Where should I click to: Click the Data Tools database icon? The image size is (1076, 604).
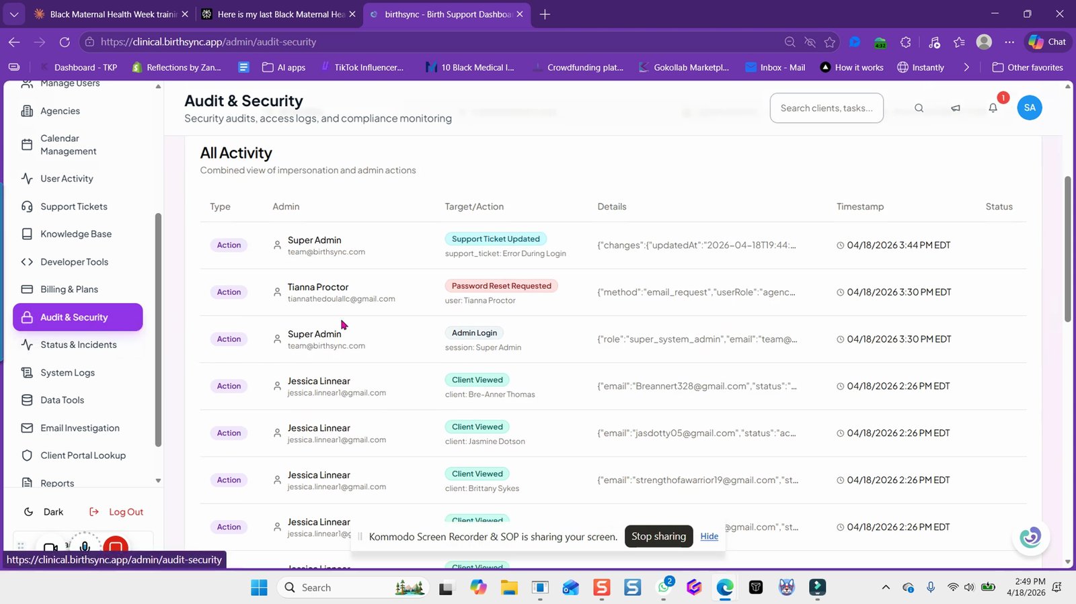(x=27, y=400)
